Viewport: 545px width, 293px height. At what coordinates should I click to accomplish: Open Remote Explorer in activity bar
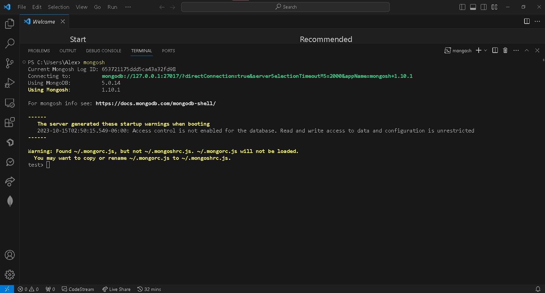pyautogui.click(x=10, y=103)
